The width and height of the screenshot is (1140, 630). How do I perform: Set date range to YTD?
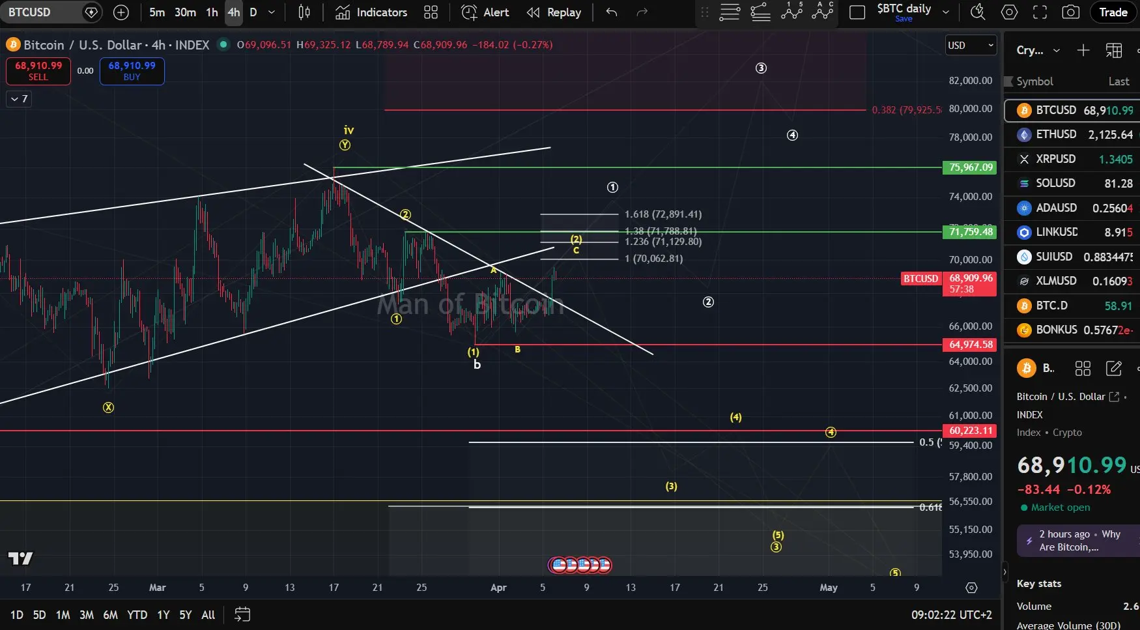[137, 615]
